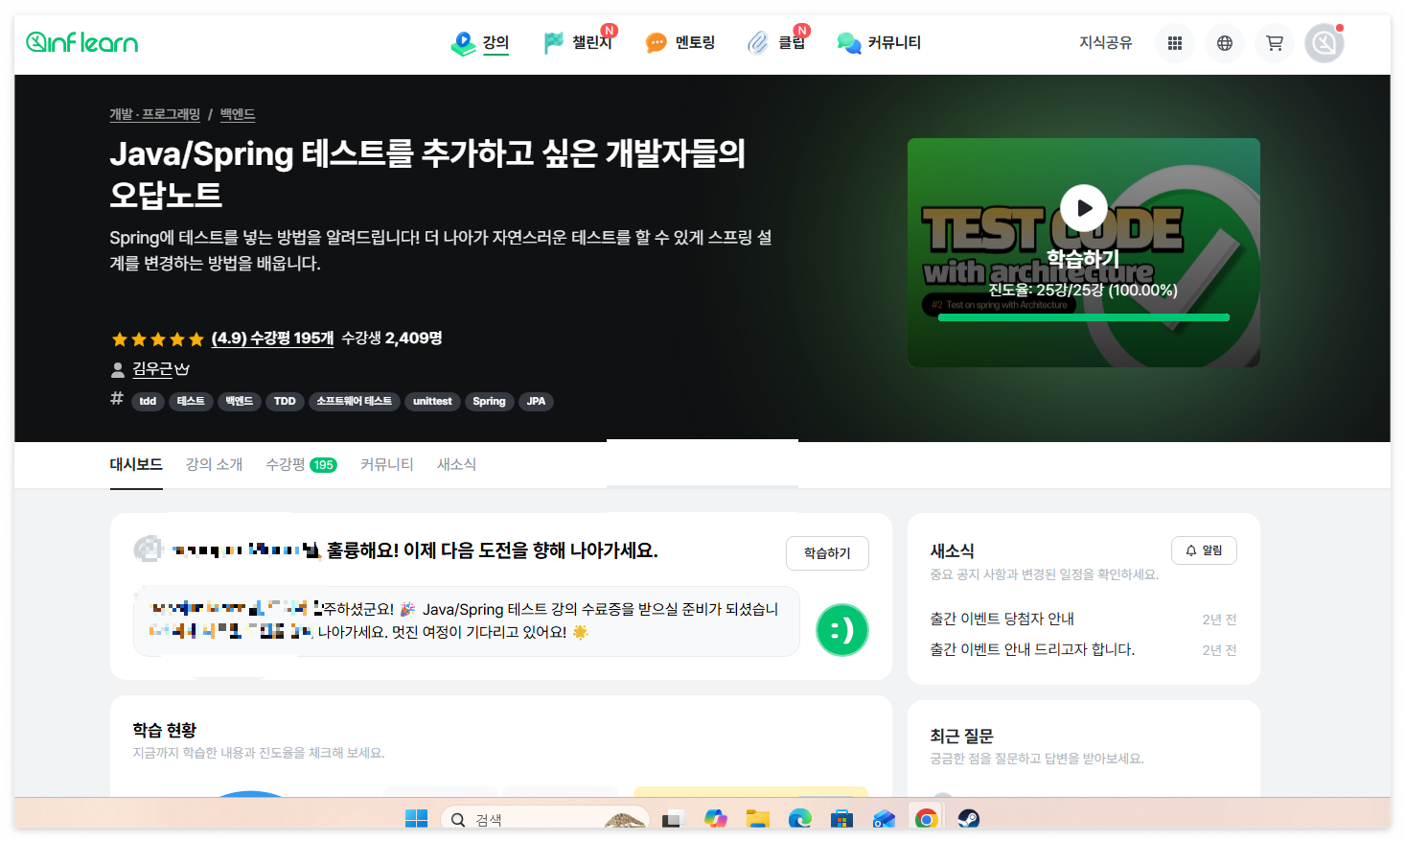Screen dimensions: 1405x842
Task: Open 출간 이벤트 당첨자 안내 news item
Action: point(1002,620)
